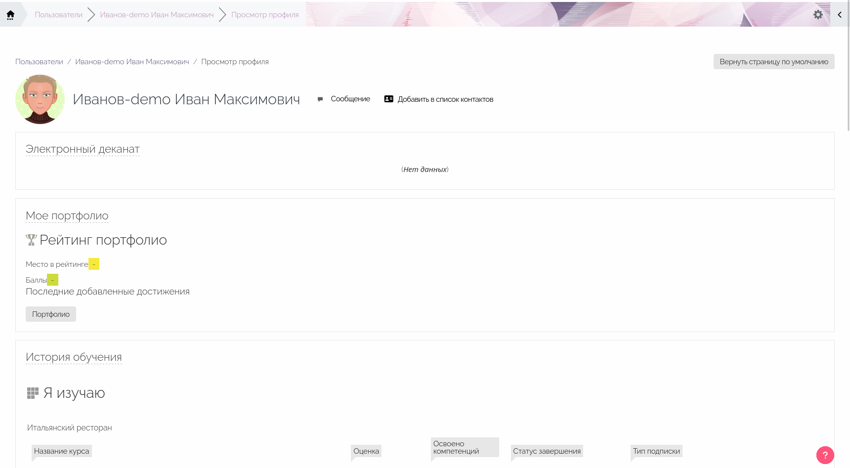
Task: Click Пользователи in the top navigation bar
Action: click(58, 15)
